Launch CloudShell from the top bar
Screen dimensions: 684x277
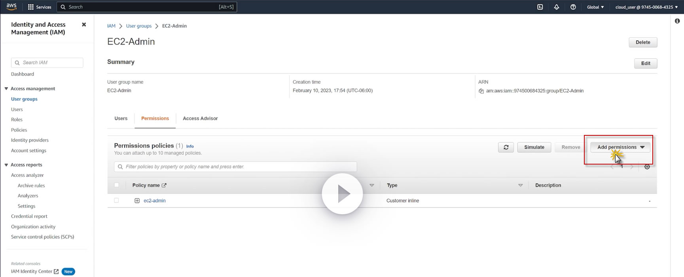(x=540, y=7)
